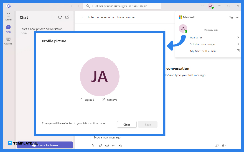This screenshot has width=244, height=152.
Task: Click the large JA profile picture
Action: click(100, 77)
